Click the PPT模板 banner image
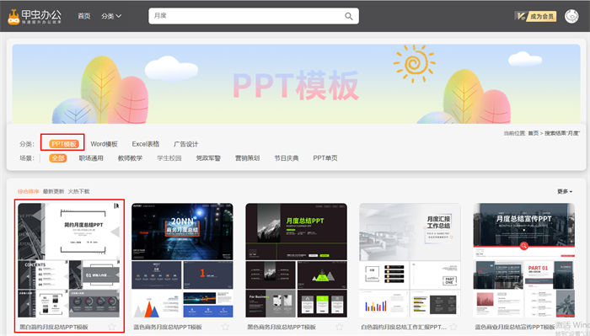The height and width of the screenshot is (336, 590). [x=296, y=84]
